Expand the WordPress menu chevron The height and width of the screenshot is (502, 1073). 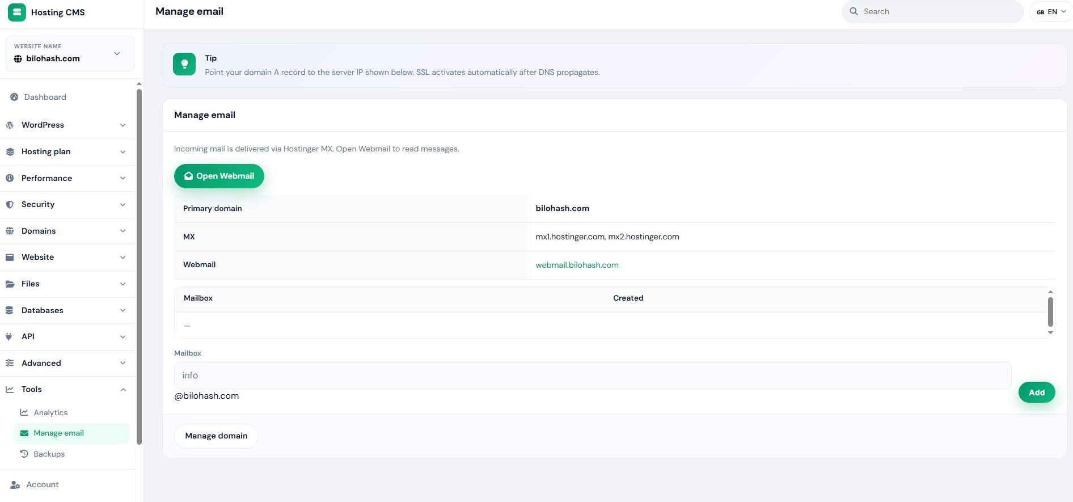click(x=122, y=125)
